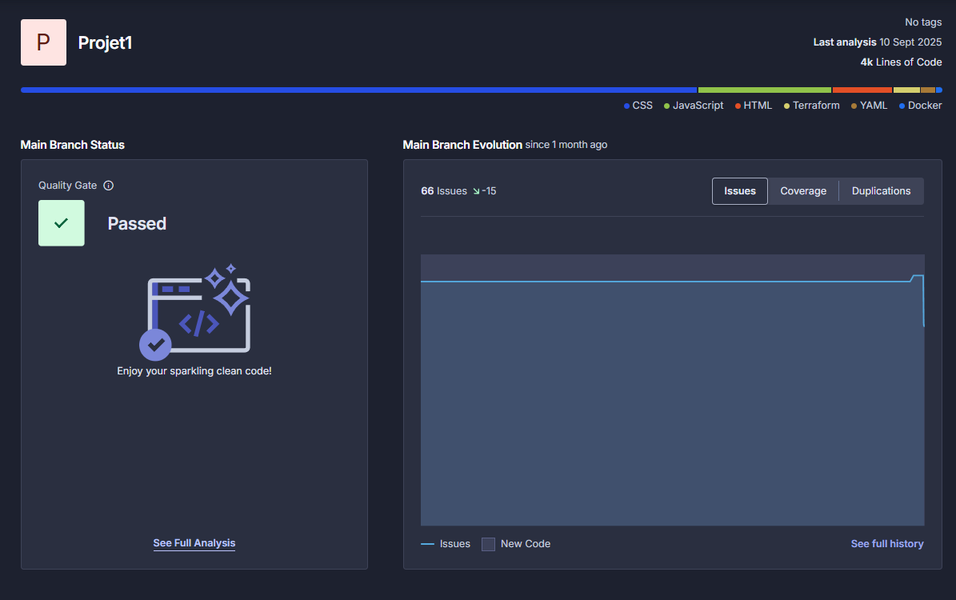Click the Projet1 avatar icon

click(43, 42)
